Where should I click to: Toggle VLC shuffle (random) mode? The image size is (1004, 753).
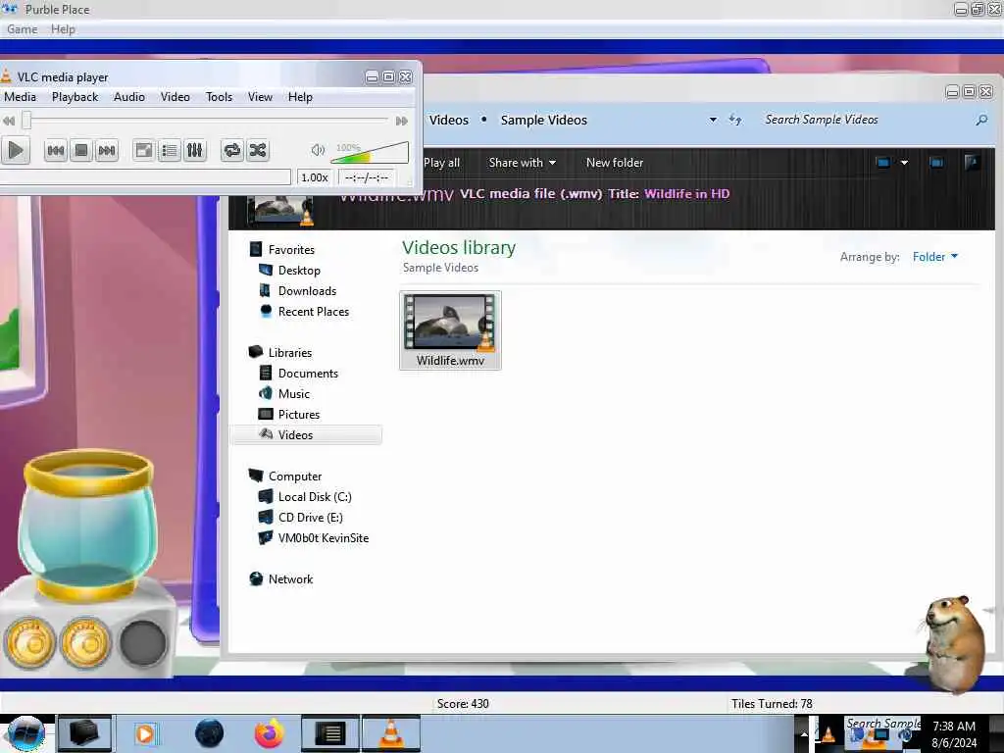(x=258, y=150)
